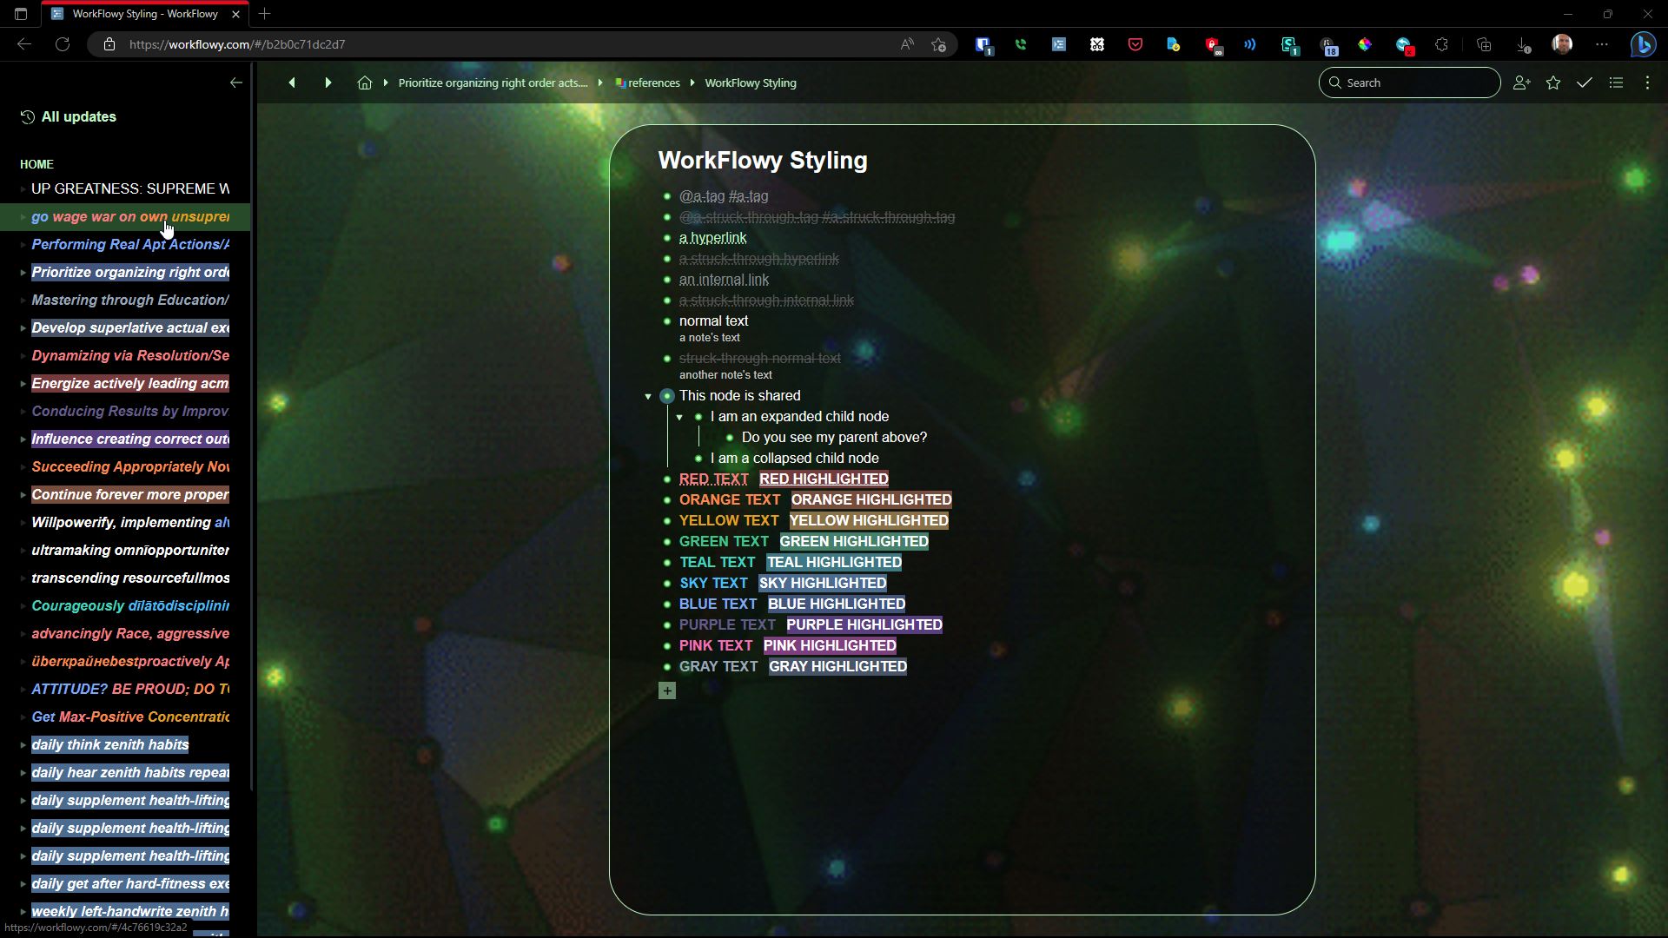
Task: Open Edge settings and more menu
Action: click(x=1602, y=44)
